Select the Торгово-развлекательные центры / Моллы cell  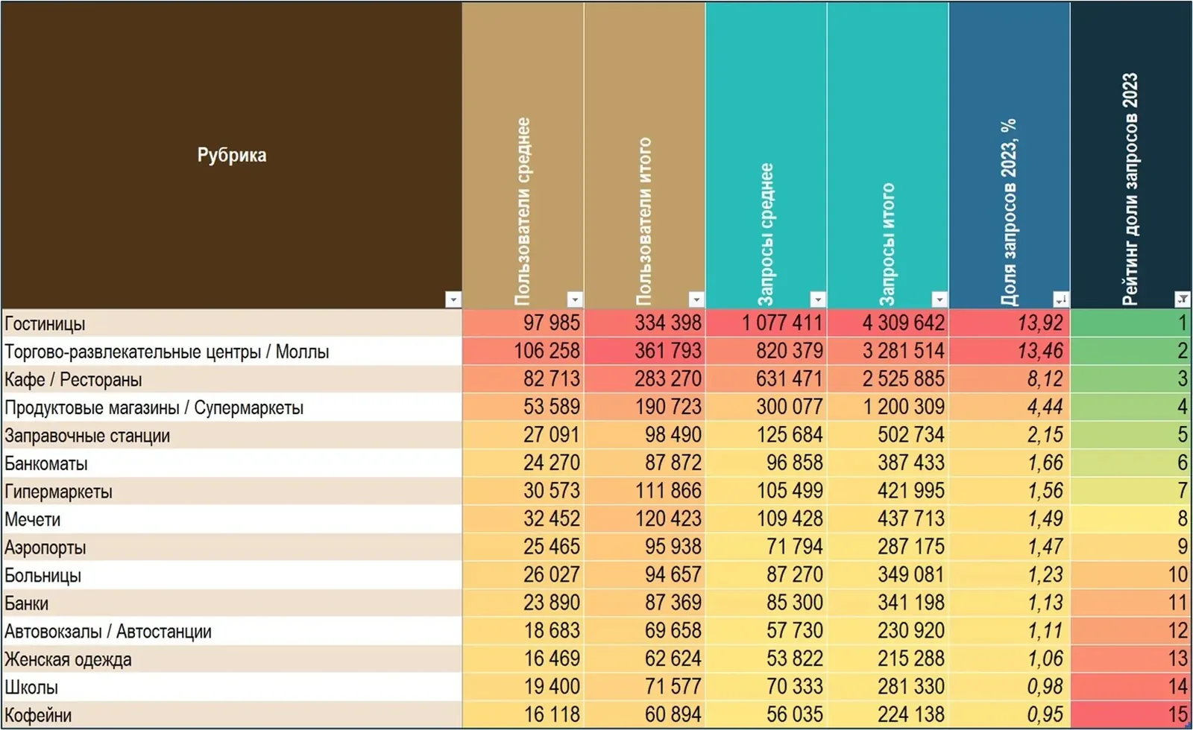pos(232,352)
